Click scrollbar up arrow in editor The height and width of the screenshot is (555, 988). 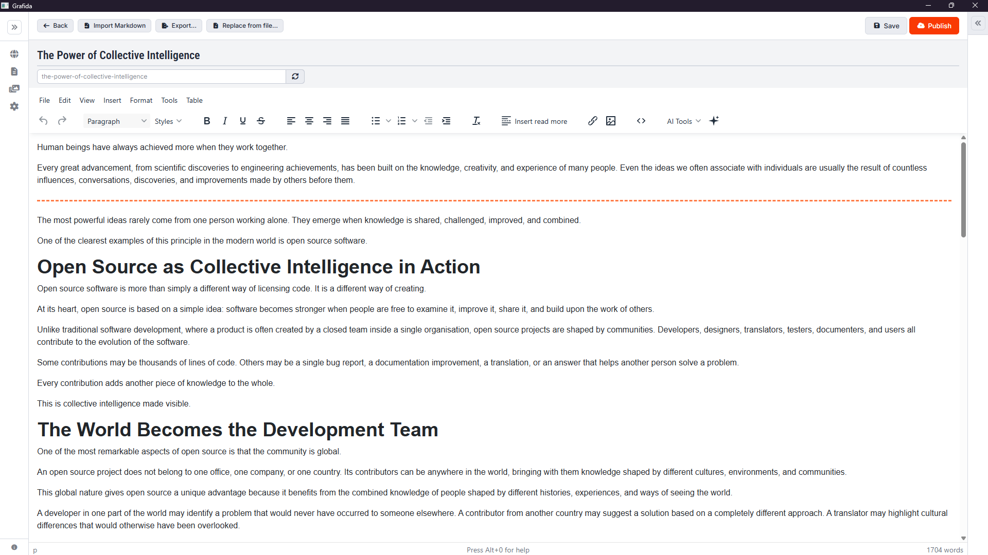click(963, 138)
